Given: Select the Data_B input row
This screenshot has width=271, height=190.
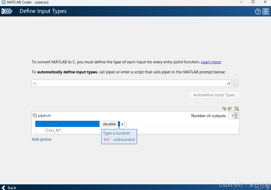Looking at the screenshot, I should tap(67, 124).
